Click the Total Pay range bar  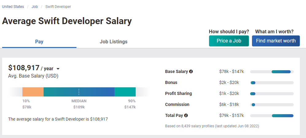(x=272, y=116)
